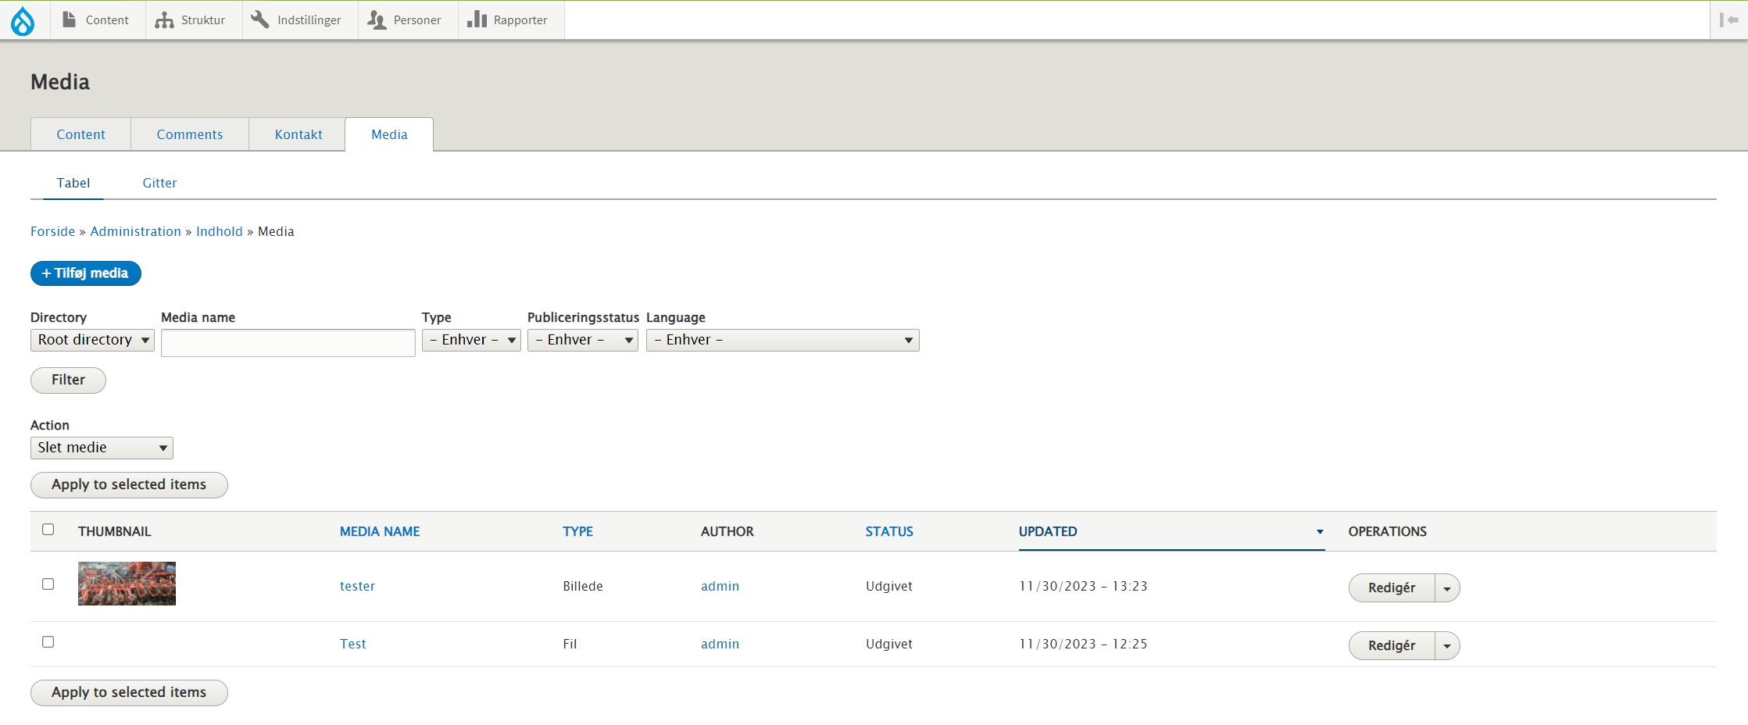Switch to the Comments tab
This screenshot has width=1748, height=725.
(x=190, y=134)
